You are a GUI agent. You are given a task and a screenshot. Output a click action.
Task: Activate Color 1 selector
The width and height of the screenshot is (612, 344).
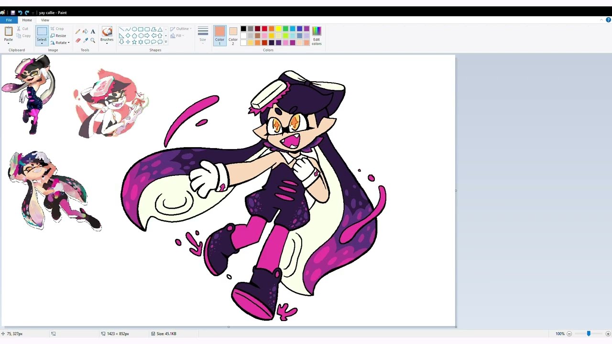click(219, 36)
